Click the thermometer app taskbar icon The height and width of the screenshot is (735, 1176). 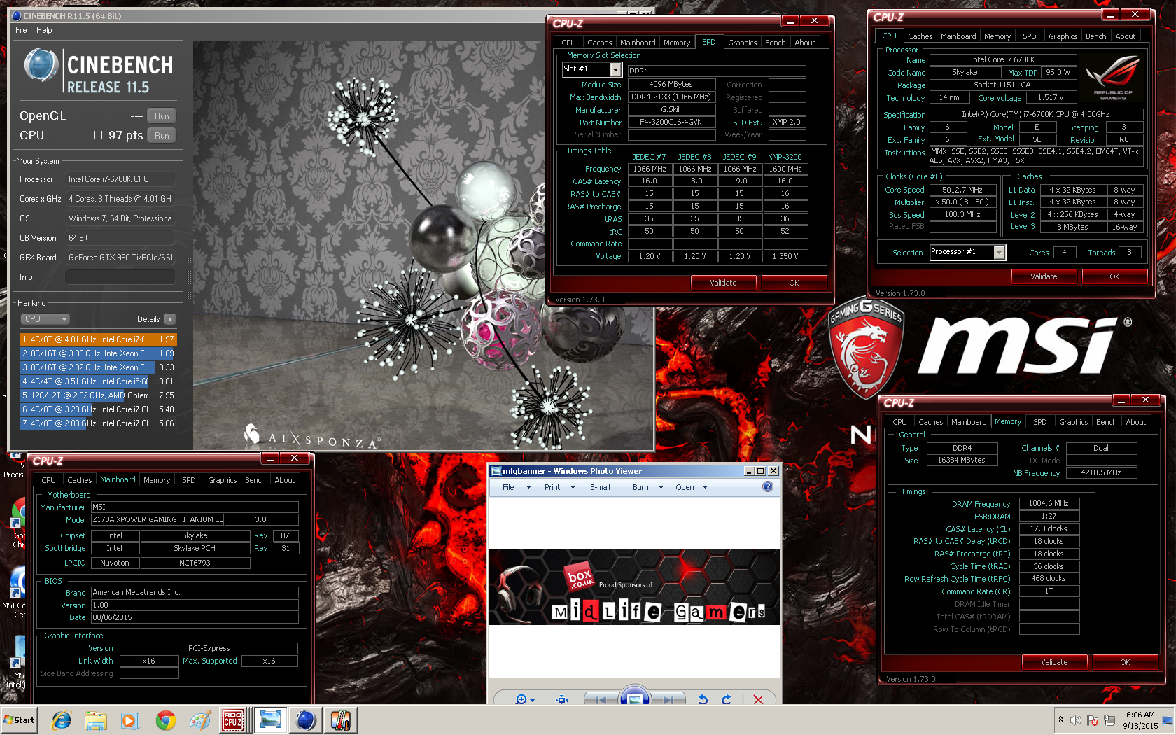341,720
